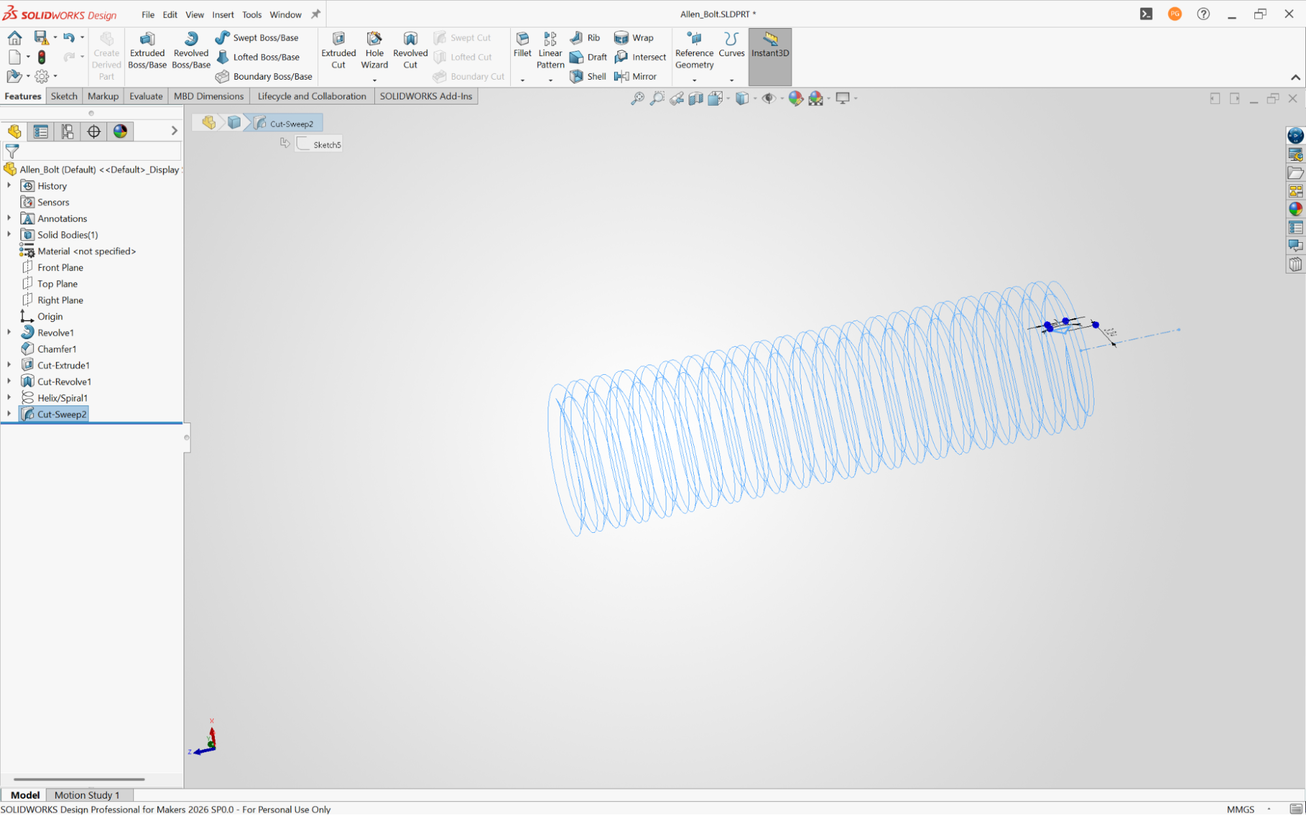Switch to the Motion Study 1 tab
This screenshot has width=1306, height=815.
click(x=87, y=795)
